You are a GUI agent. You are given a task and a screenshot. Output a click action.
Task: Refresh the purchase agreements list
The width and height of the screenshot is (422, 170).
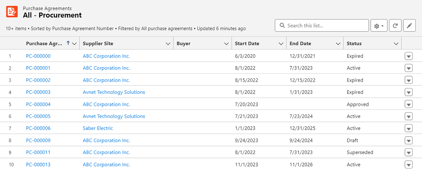[395, 26]
